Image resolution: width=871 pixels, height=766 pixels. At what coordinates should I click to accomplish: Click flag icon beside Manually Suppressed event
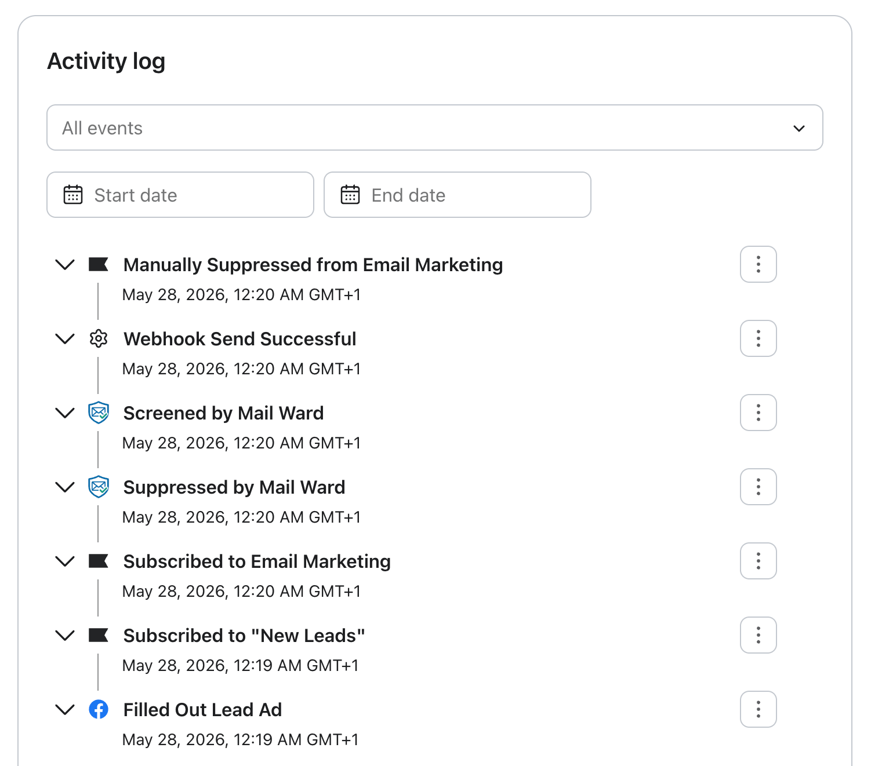(99, 265)
